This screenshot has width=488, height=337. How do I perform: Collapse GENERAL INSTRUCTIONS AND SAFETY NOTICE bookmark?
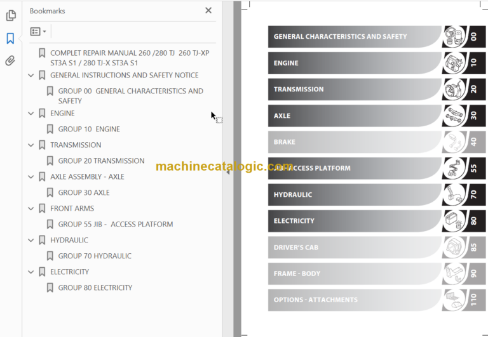click(30, 76)
